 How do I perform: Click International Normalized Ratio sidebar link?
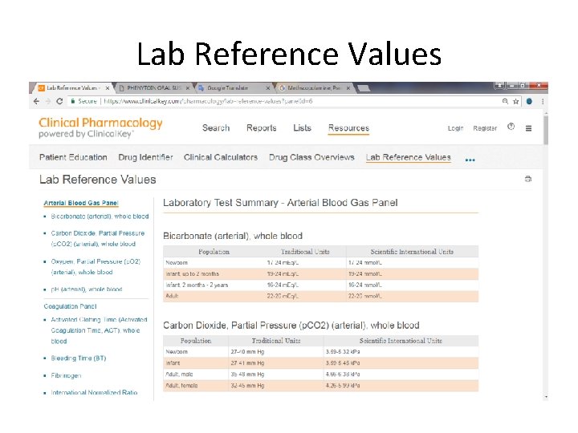(94, 392)
